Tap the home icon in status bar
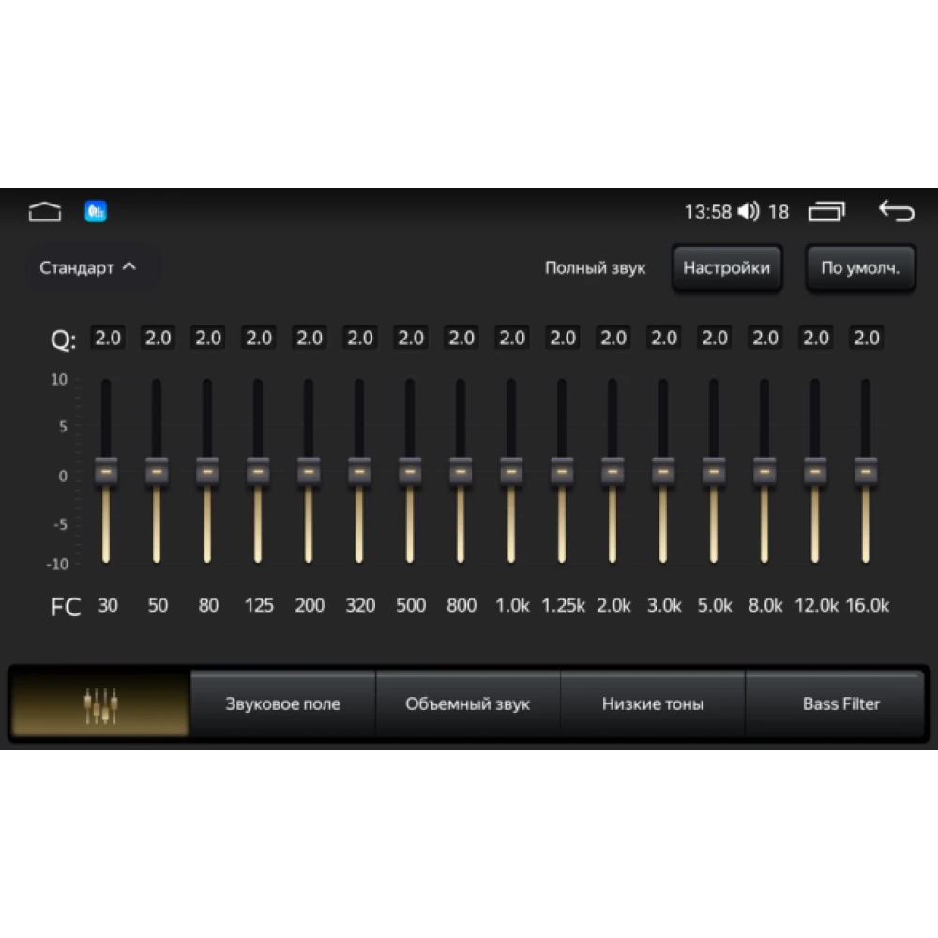Viewport: 938px width, 938px height. tap(44, 212)
